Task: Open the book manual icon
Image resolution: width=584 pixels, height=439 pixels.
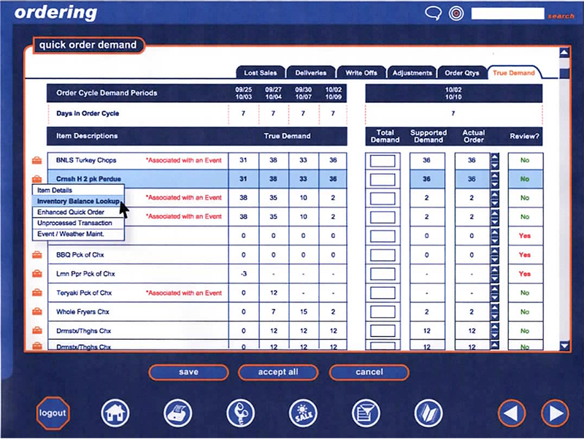Action: point(429,413)
